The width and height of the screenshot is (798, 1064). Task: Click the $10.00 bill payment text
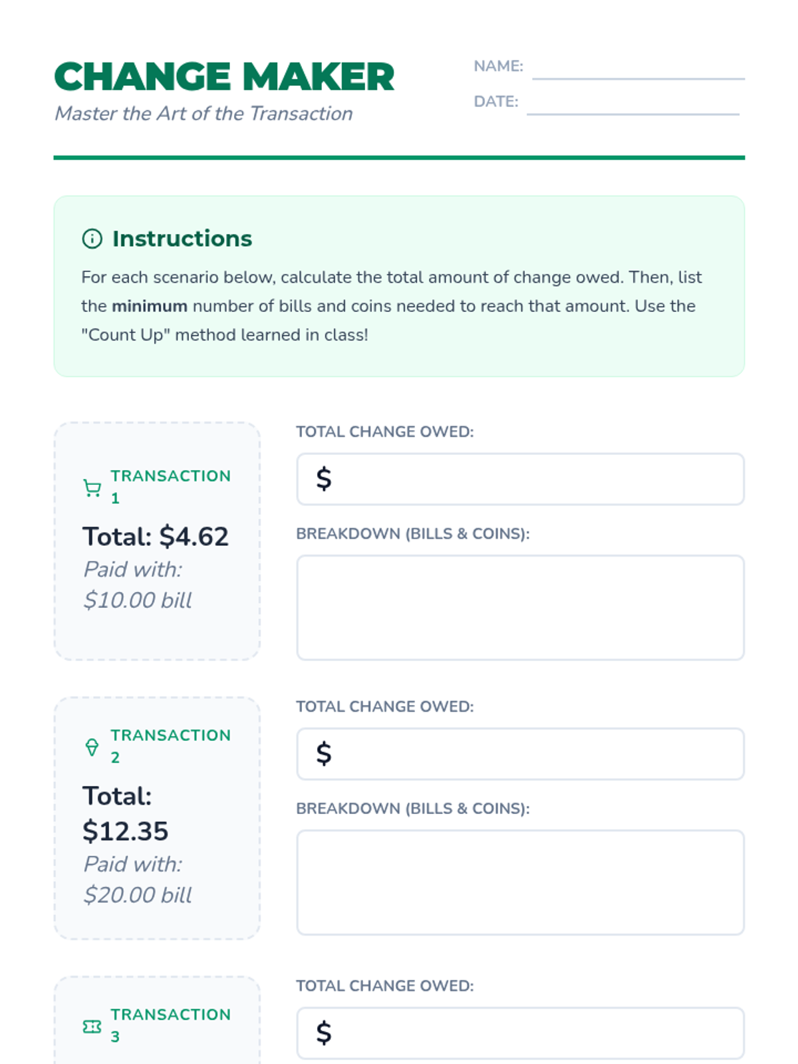coord(138,600)
